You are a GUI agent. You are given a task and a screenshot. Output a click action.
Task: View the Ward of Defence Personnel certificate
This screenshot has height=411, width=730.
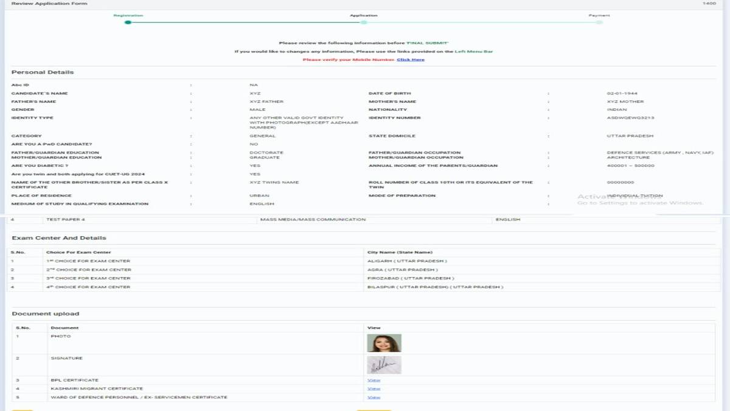[373, 396]
